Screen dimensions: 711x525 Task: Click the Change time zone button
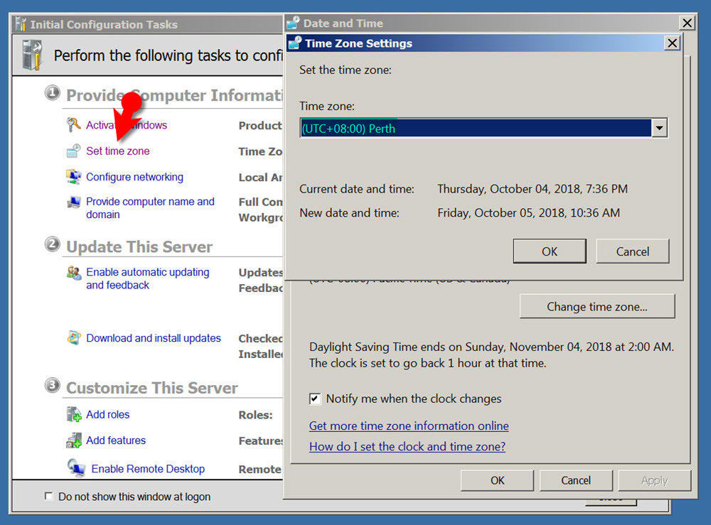pos(597,306)
